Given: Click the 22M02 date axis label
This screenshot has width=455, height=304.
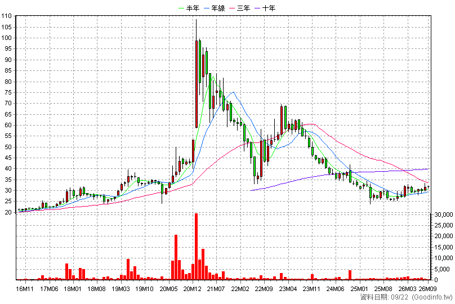Looking at the screenshot, I should click(240, 289).
